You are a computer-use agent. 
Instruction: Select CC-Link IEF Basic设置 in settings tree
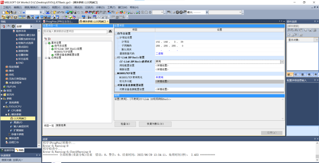click(x=68, y=49)
